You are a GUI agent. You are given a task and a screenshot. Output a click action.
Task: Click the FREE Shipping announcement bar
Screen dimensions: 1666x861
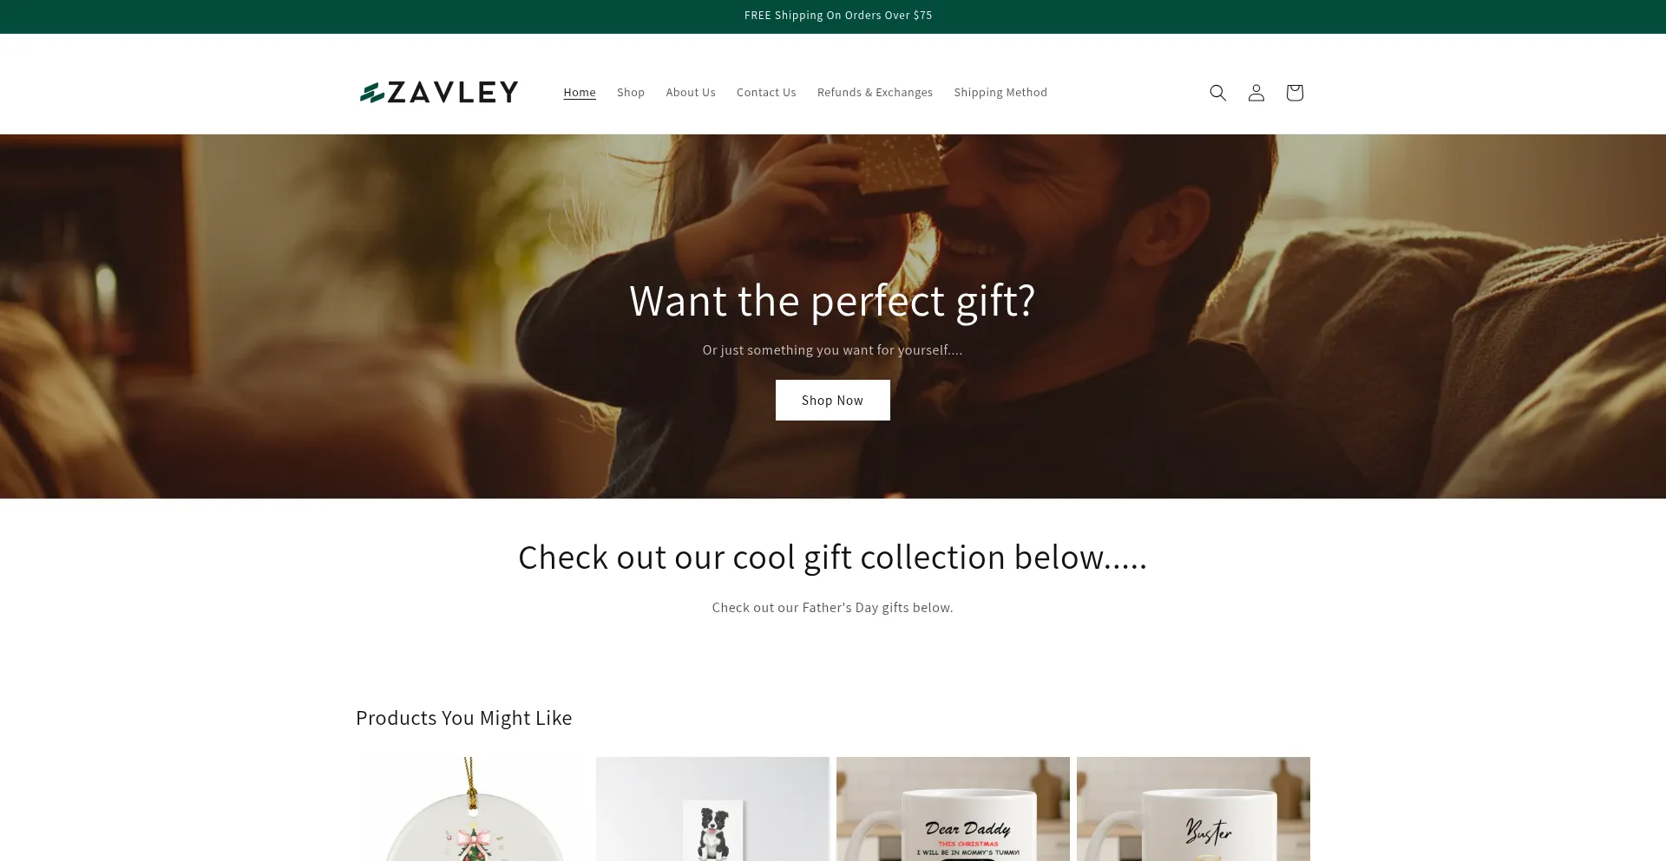pyautogui.click(x=833, y=16)
